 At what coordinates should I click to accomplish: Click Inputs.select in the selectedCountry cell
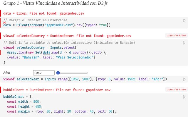click(63, 47)
